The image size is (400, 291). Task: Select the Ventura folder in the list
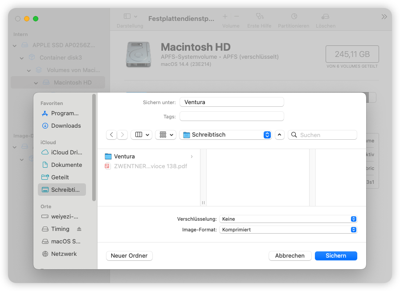[149, 157]
